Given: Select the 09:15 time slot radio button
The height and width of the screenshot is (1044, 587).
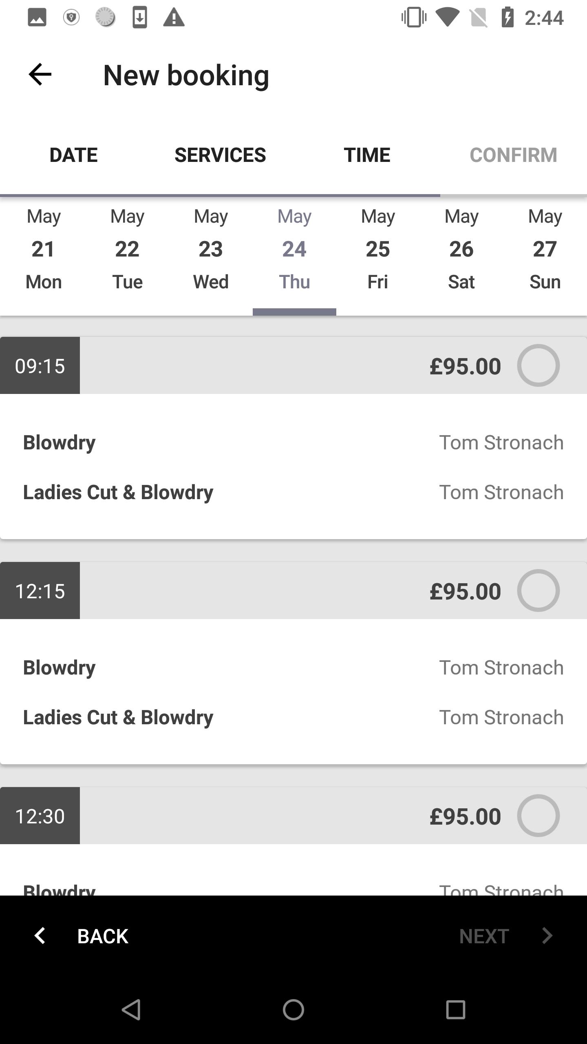Looking at the screenshot, I should pyautogui.click(x=538, y=365).
